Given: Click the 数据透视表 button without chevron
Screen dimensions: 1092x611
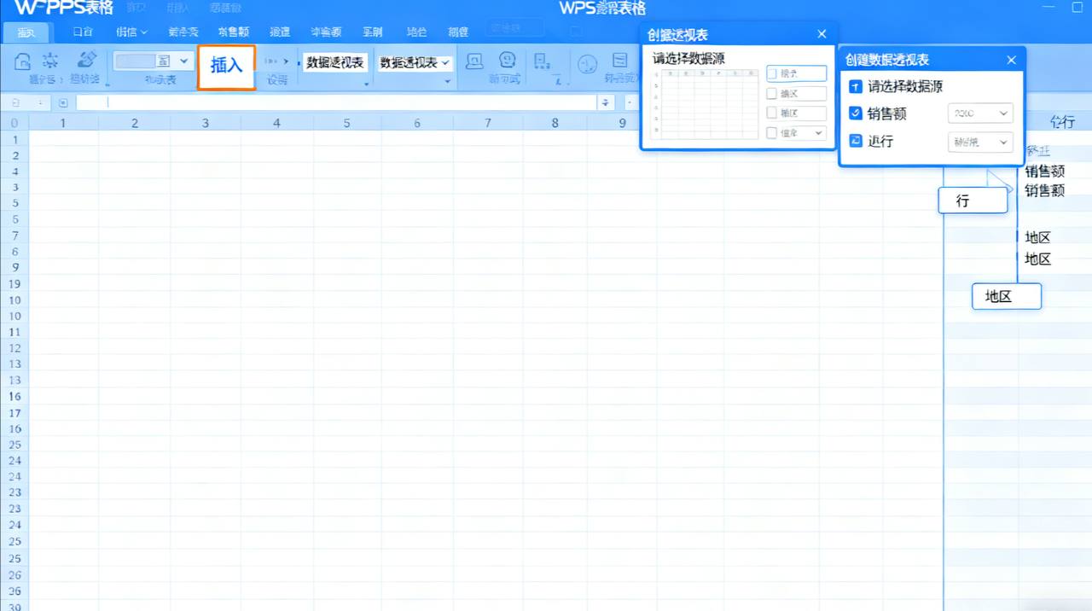Looking at the screenshot, I should coord(335,63).
